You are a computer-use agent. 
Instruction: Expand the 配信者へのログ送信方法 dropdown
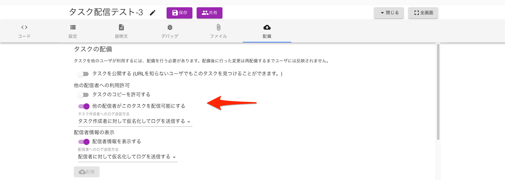coord(127,157)
